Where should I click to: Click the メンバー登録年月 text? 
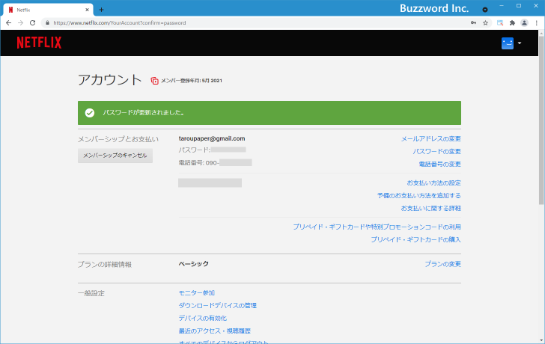click(192, 81)
